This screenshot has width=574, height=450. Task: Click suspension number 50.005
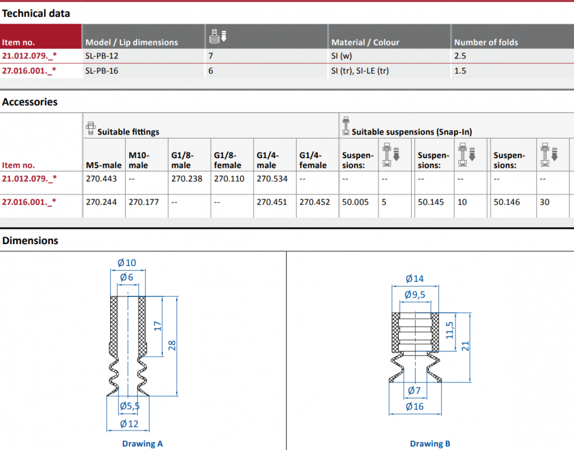[x=356, y=202]
